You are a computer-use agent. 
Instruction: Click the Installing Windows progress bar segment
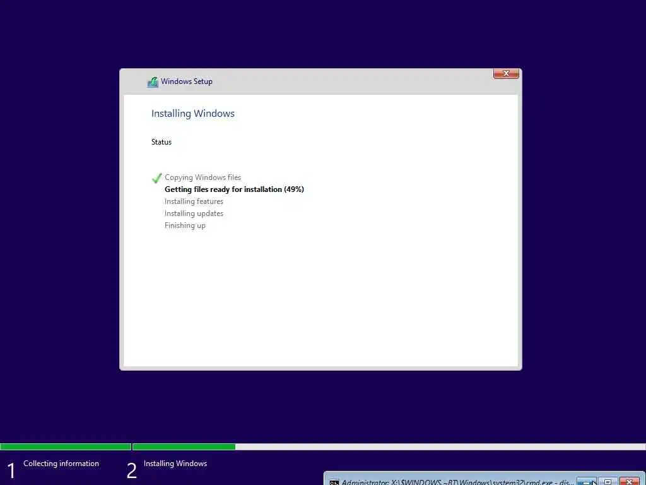pyautogui.click(x=389, y=446)
